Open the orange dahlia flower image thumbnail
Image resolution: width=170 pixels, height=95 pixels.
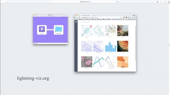point(123,46)
